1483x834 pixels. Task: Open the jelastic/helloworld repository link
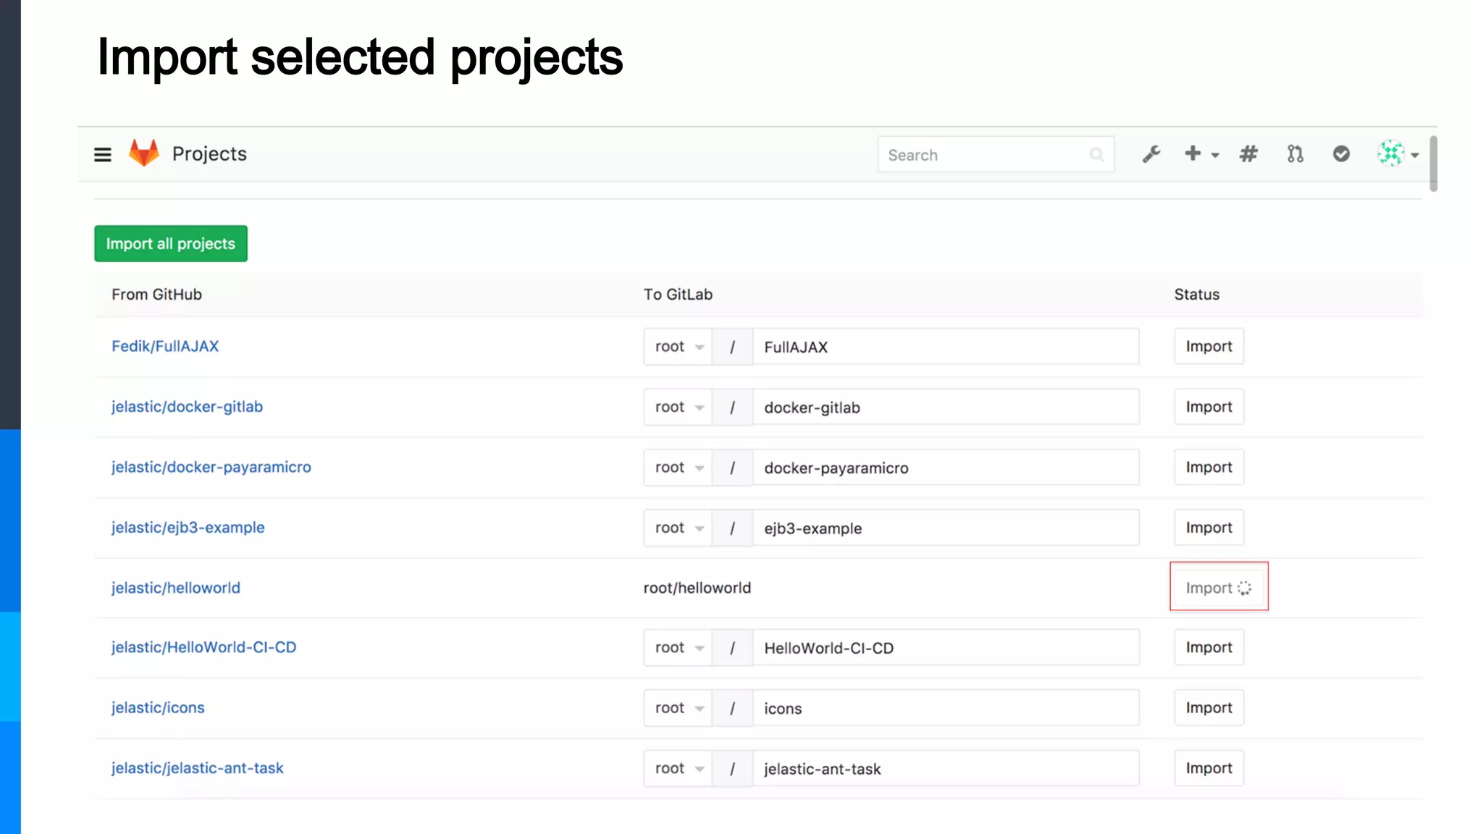176,588
